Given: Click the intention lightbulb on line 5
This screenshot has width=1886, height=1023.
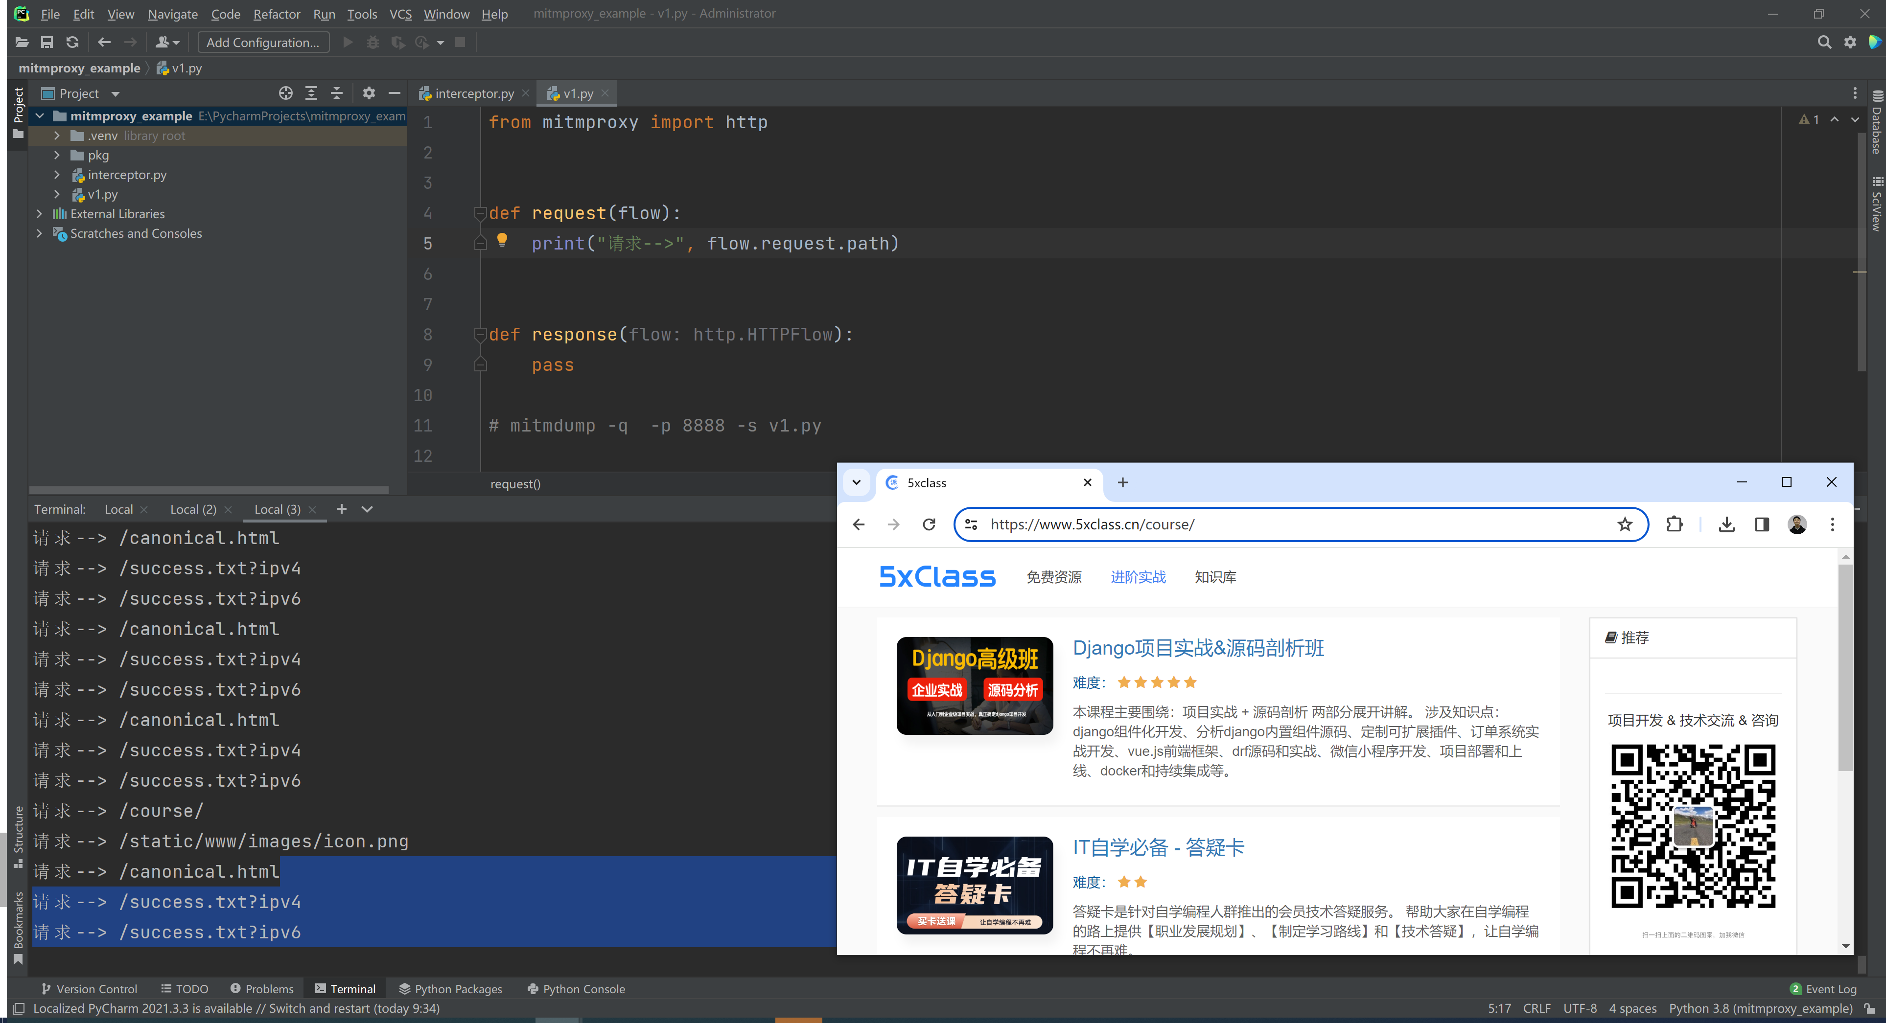Looking at the screenshot, I should point(502,239).
